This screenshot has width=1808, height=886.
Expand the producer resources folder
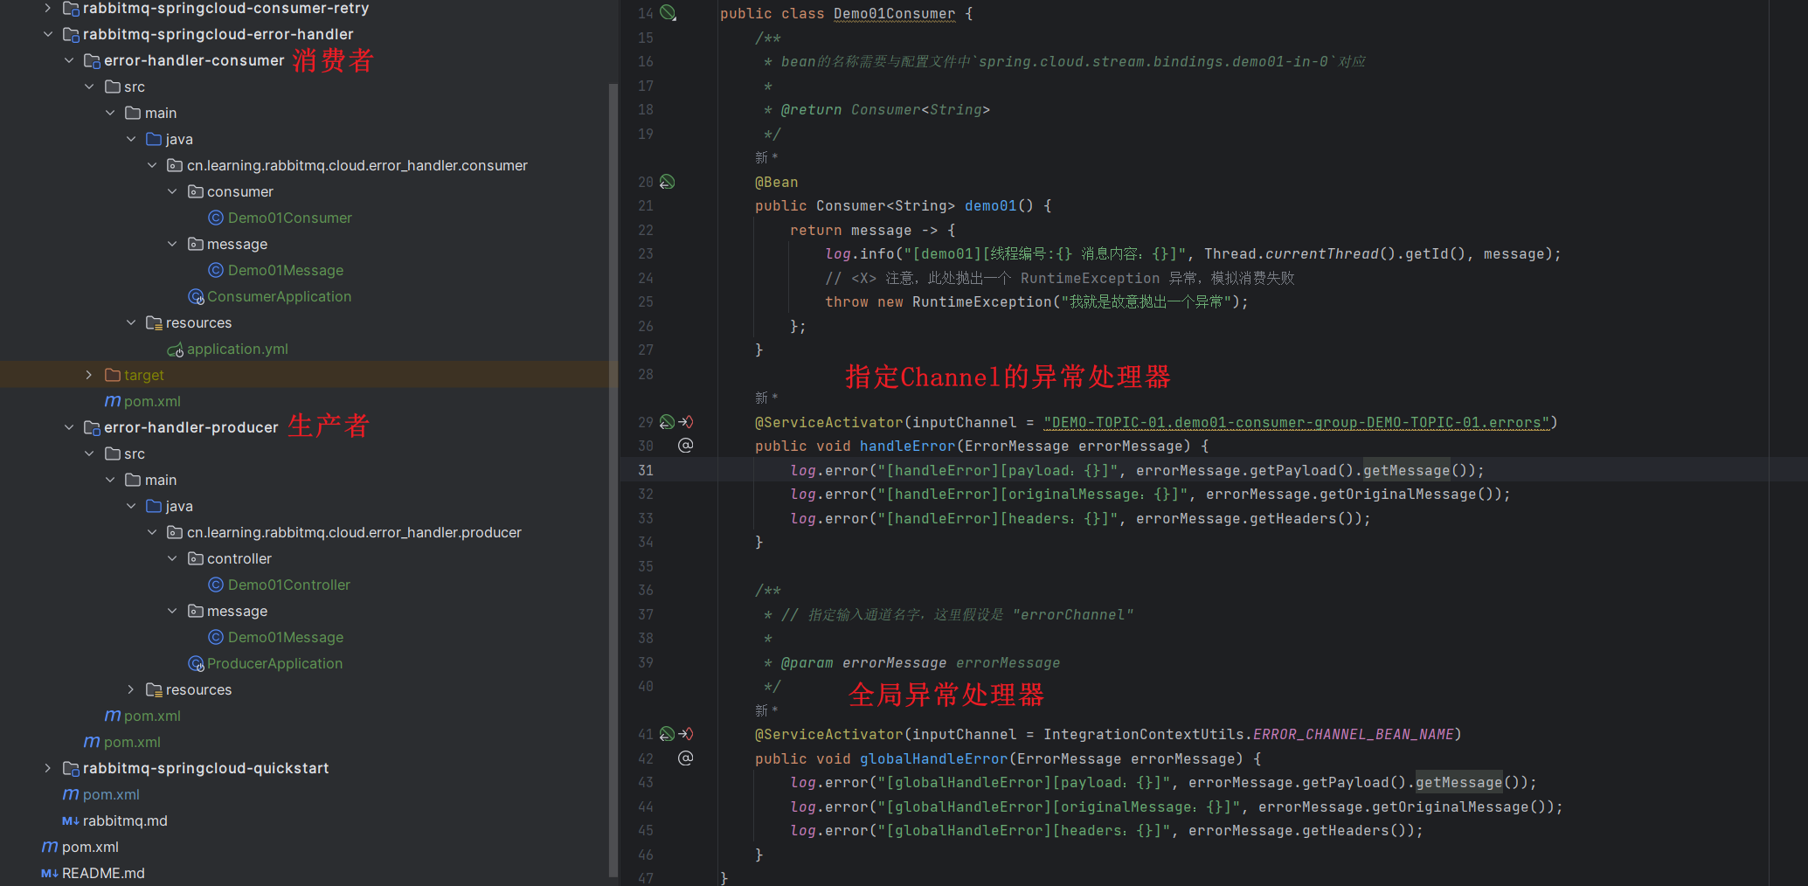click(x=131, y=689)
